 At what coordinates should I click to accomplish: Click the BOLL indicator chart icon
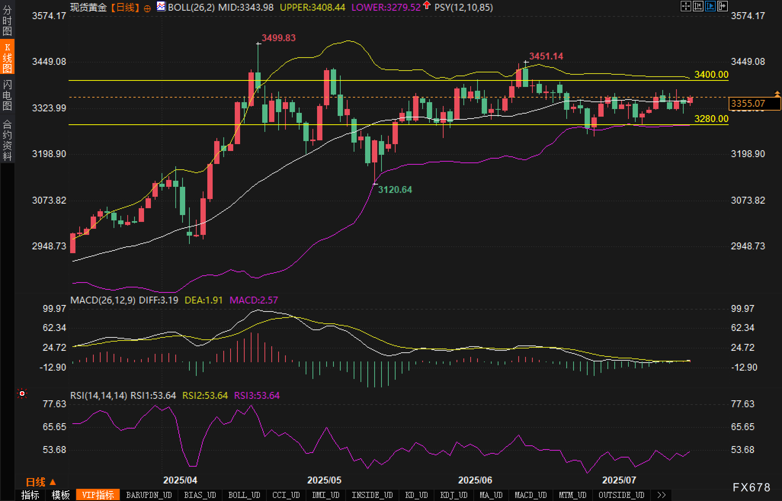(161, 6)
